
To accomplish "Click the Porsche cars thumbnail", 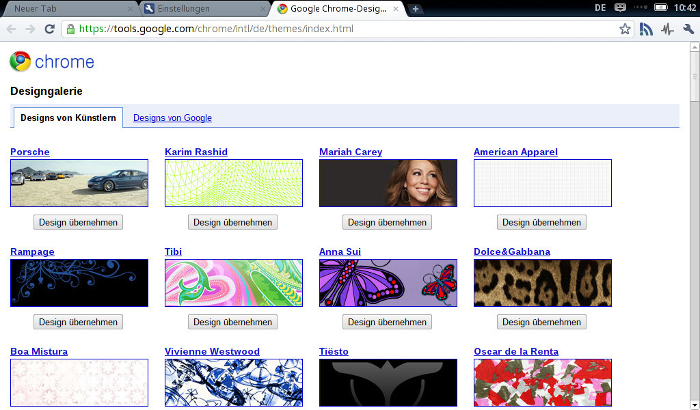I will [x=79, y=183].
